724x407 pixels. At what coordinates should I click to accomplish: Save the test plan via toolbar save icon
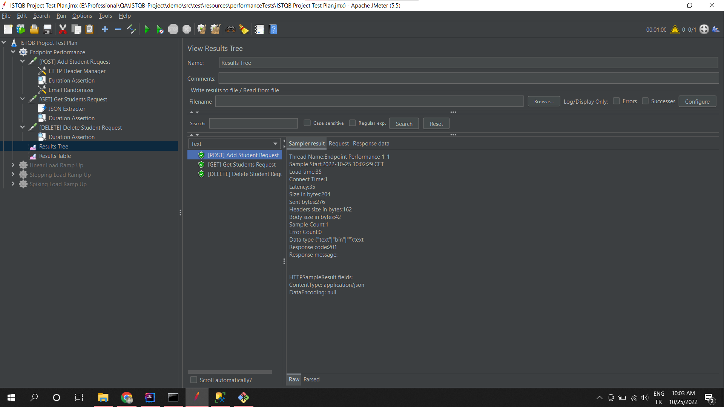click(x=47, y=29)
